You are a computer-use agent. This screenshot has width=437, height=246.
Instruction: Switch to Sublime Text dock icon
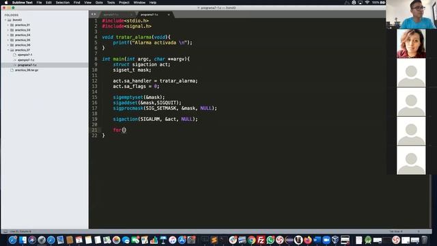(214, 240)
